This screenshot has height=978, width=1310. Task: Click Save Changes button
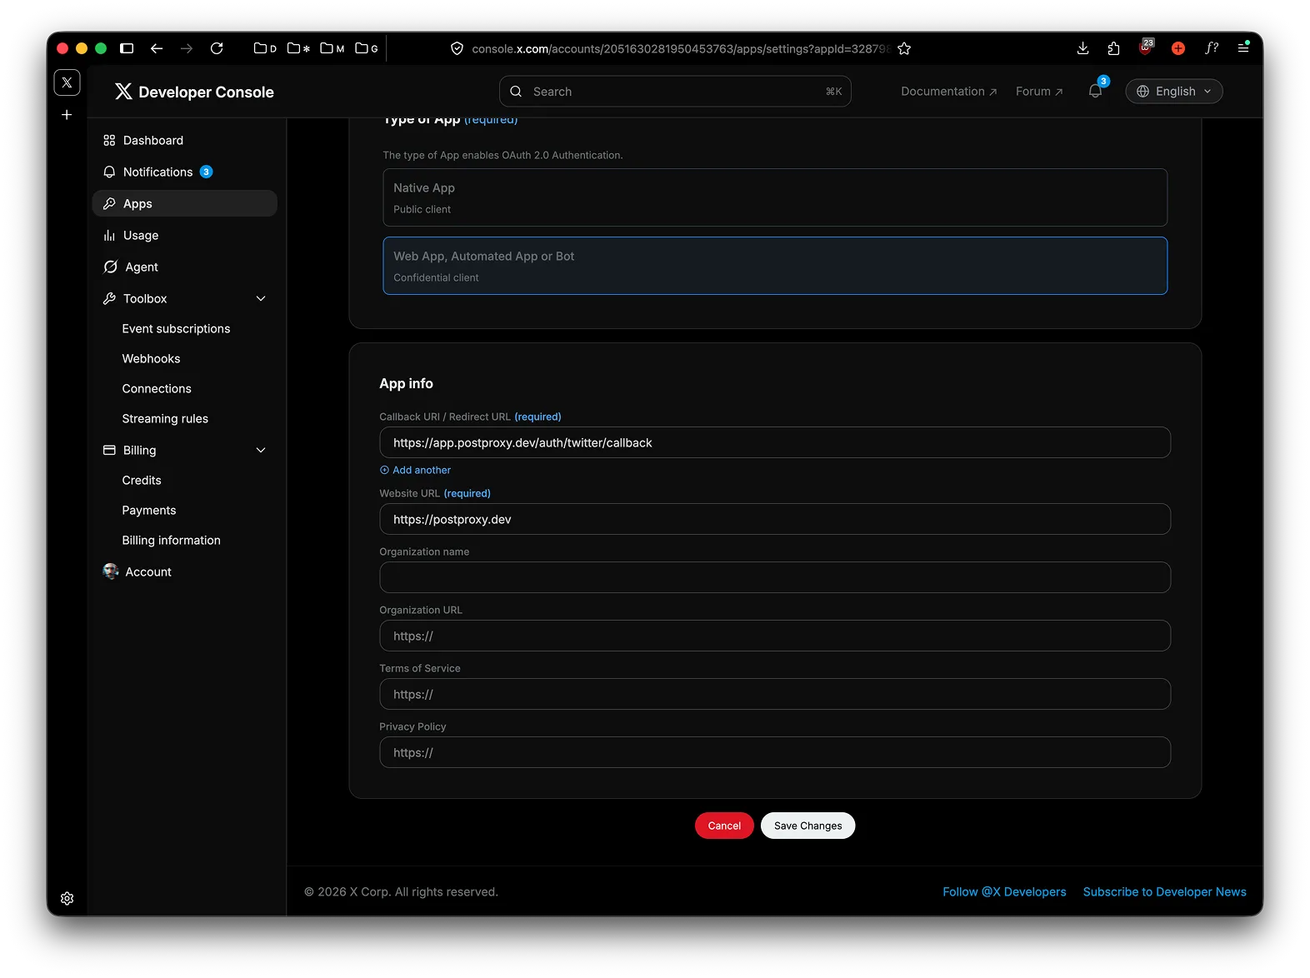point(807,826)
